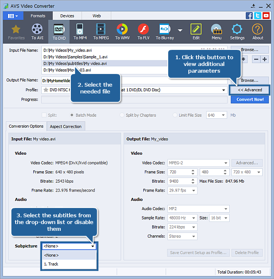
Task: Open the Conversion Options tab
Action: 26,126
